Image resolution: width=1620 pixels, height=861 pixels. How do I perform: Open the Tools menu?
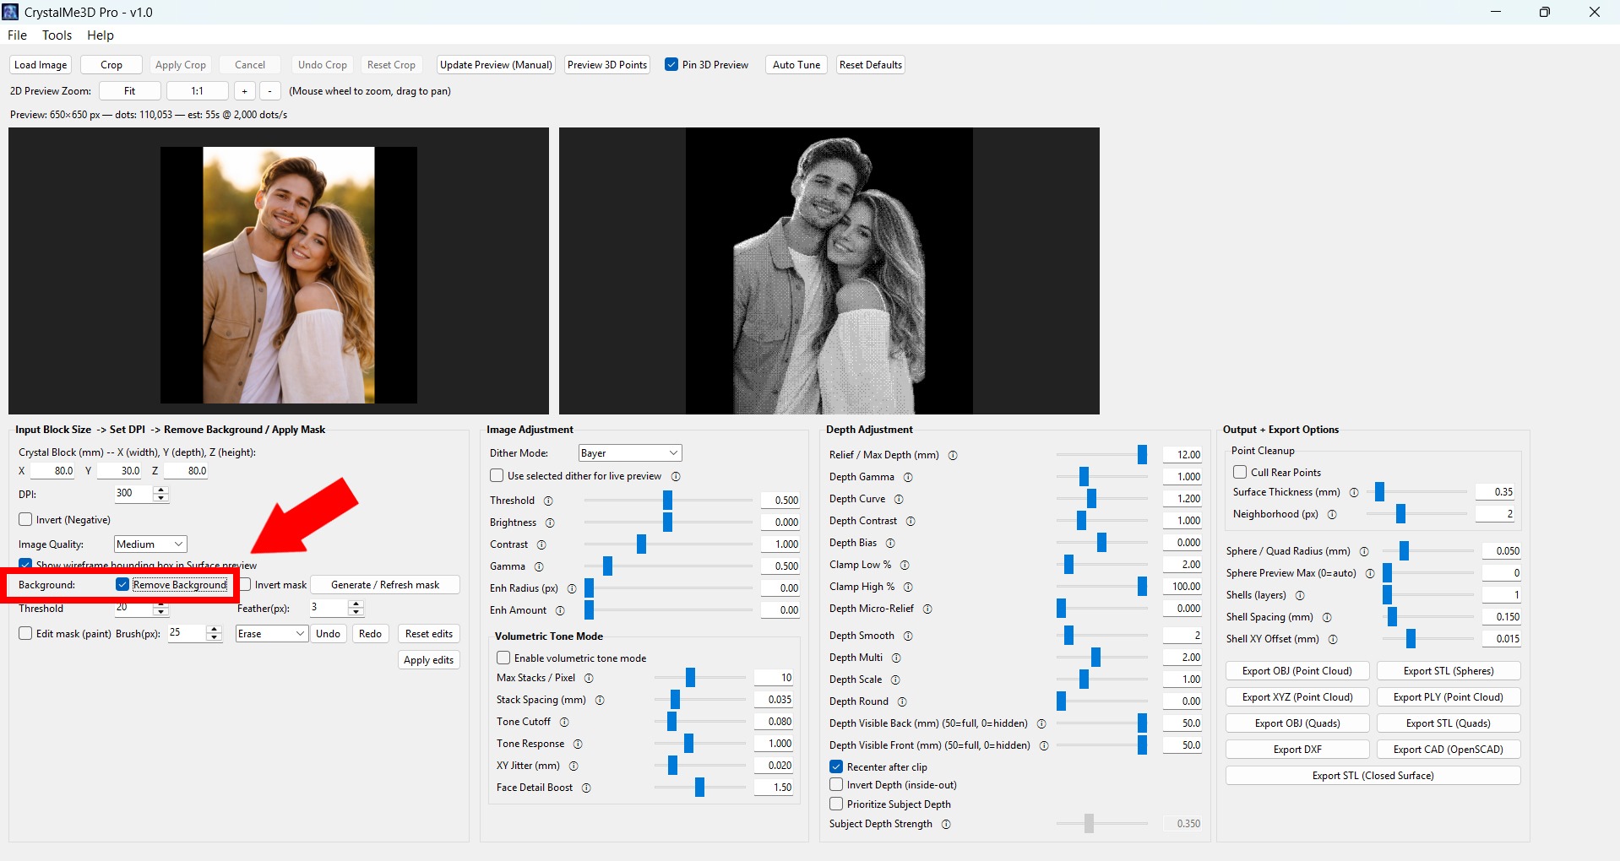57,35
